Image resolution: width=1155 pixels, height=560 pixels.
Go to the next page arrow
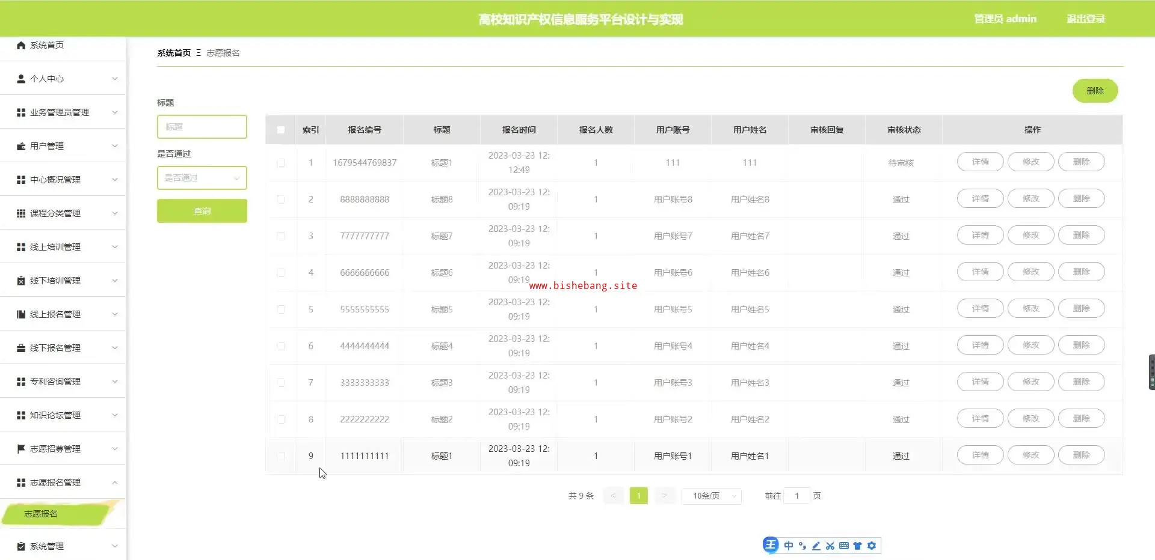point(665,496)
